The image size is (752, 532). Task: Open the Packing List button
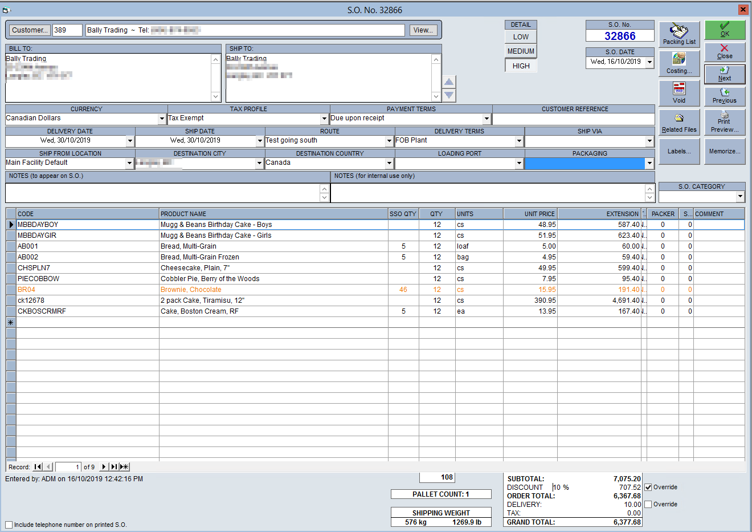point(679,34)
